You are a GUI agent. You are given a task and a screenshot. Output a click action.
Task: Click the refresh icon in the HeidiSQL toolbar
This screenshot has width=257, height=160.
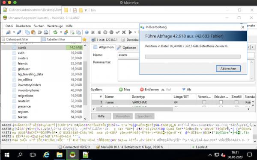pos(55,32)
